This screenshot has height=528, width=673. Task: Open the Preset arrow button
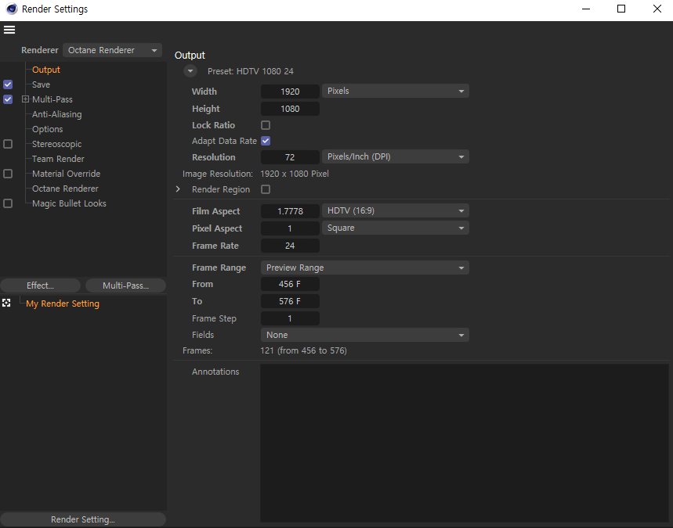(x=190, y=71)
